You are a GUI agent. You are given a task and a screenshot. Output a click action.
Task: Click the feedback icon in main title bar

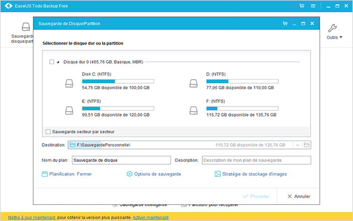(313, 6)
